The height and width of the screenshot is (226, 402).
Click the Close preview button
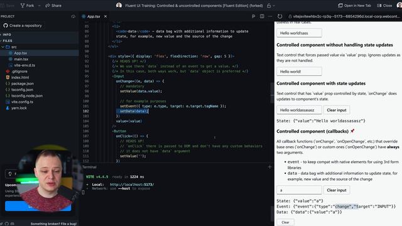(x=384, y=6)
